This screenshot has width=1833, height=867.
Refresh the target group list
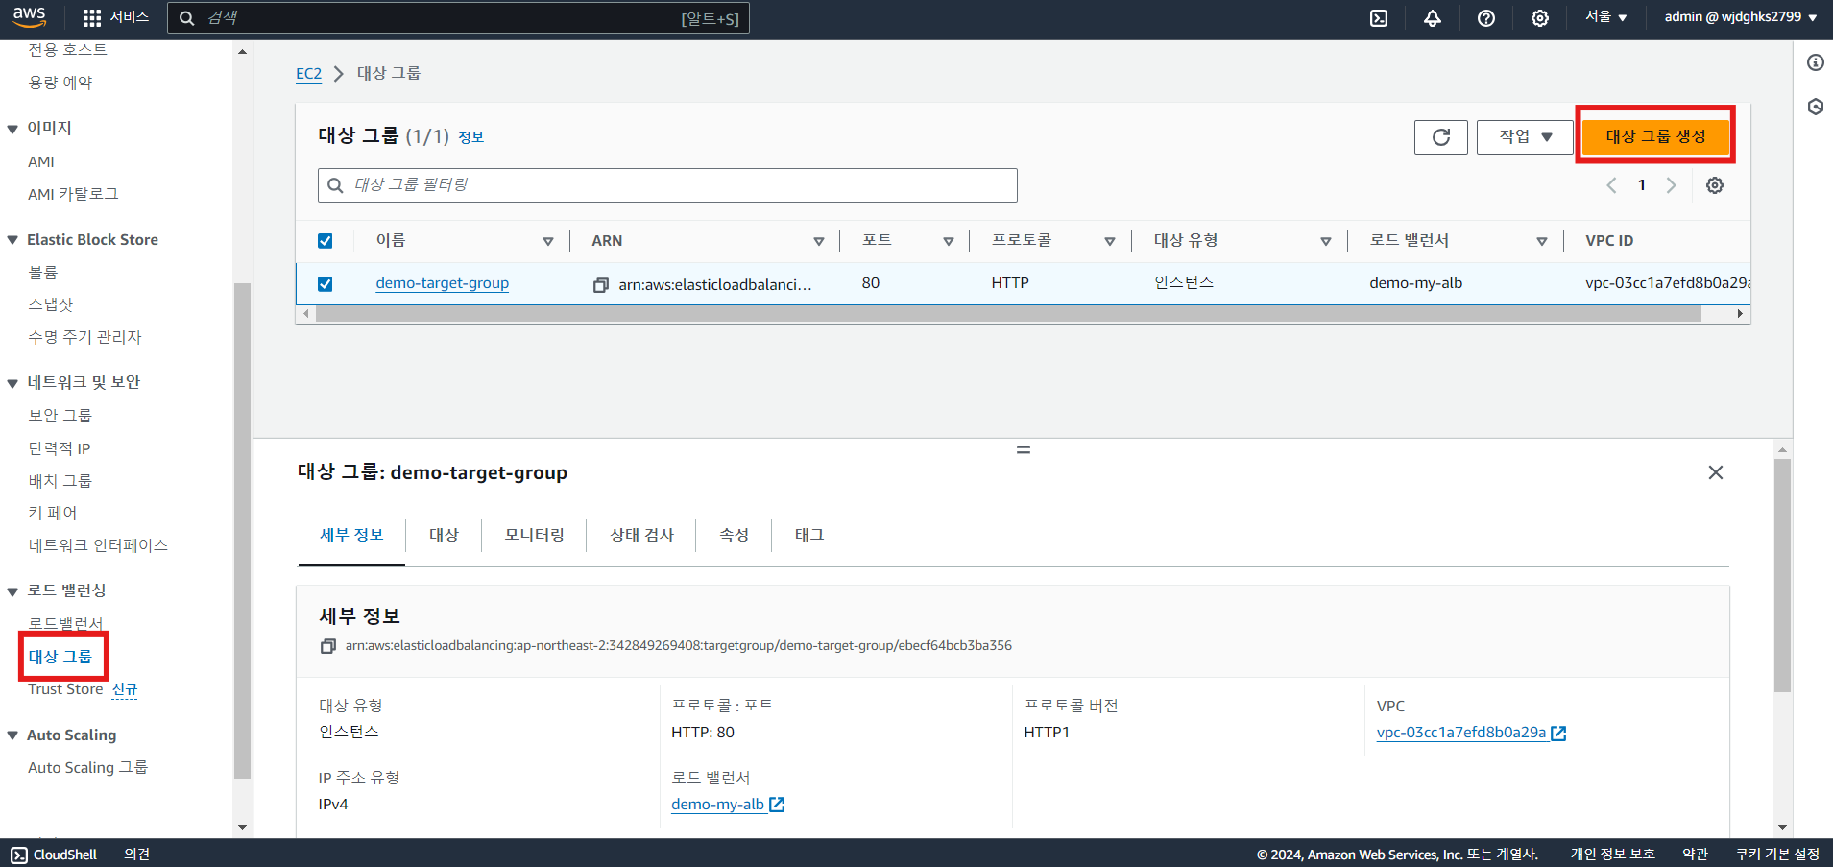click(x=1441, y=137)
